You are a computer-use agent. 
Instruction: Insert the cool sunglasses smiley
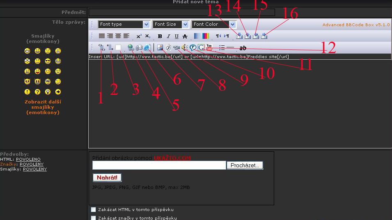(x=48, y=61)
